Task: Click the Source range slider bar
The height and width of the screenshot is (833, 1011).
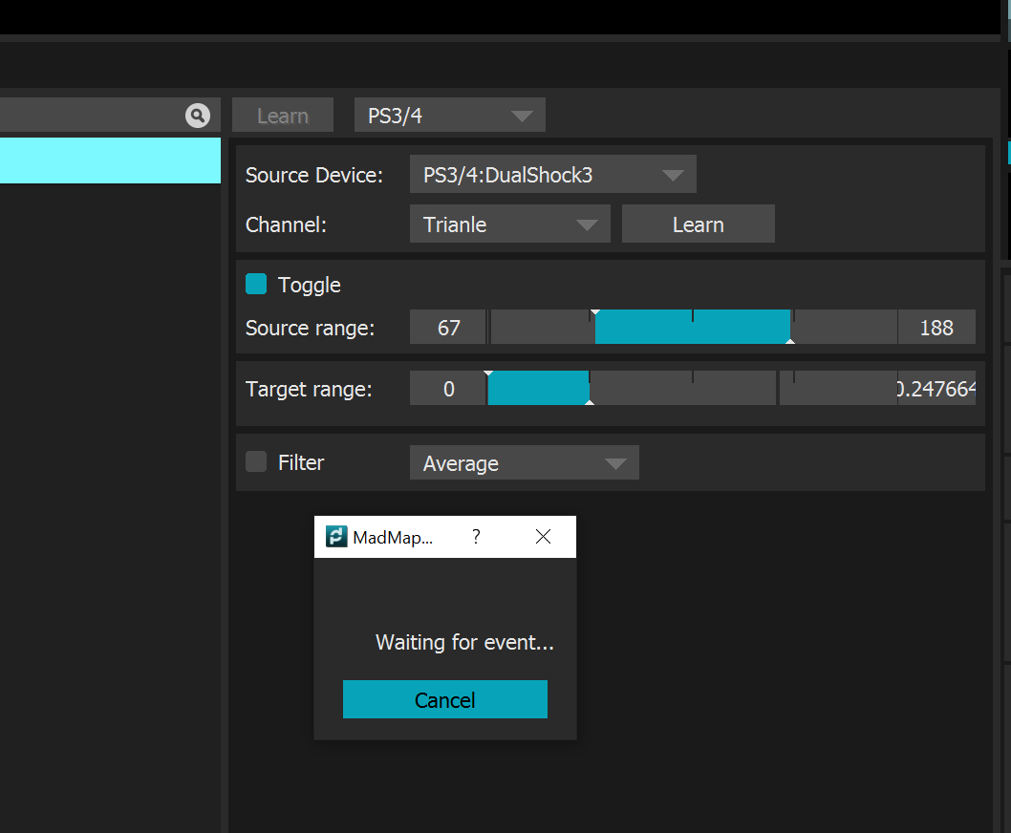Action: [x=694, y=327]
